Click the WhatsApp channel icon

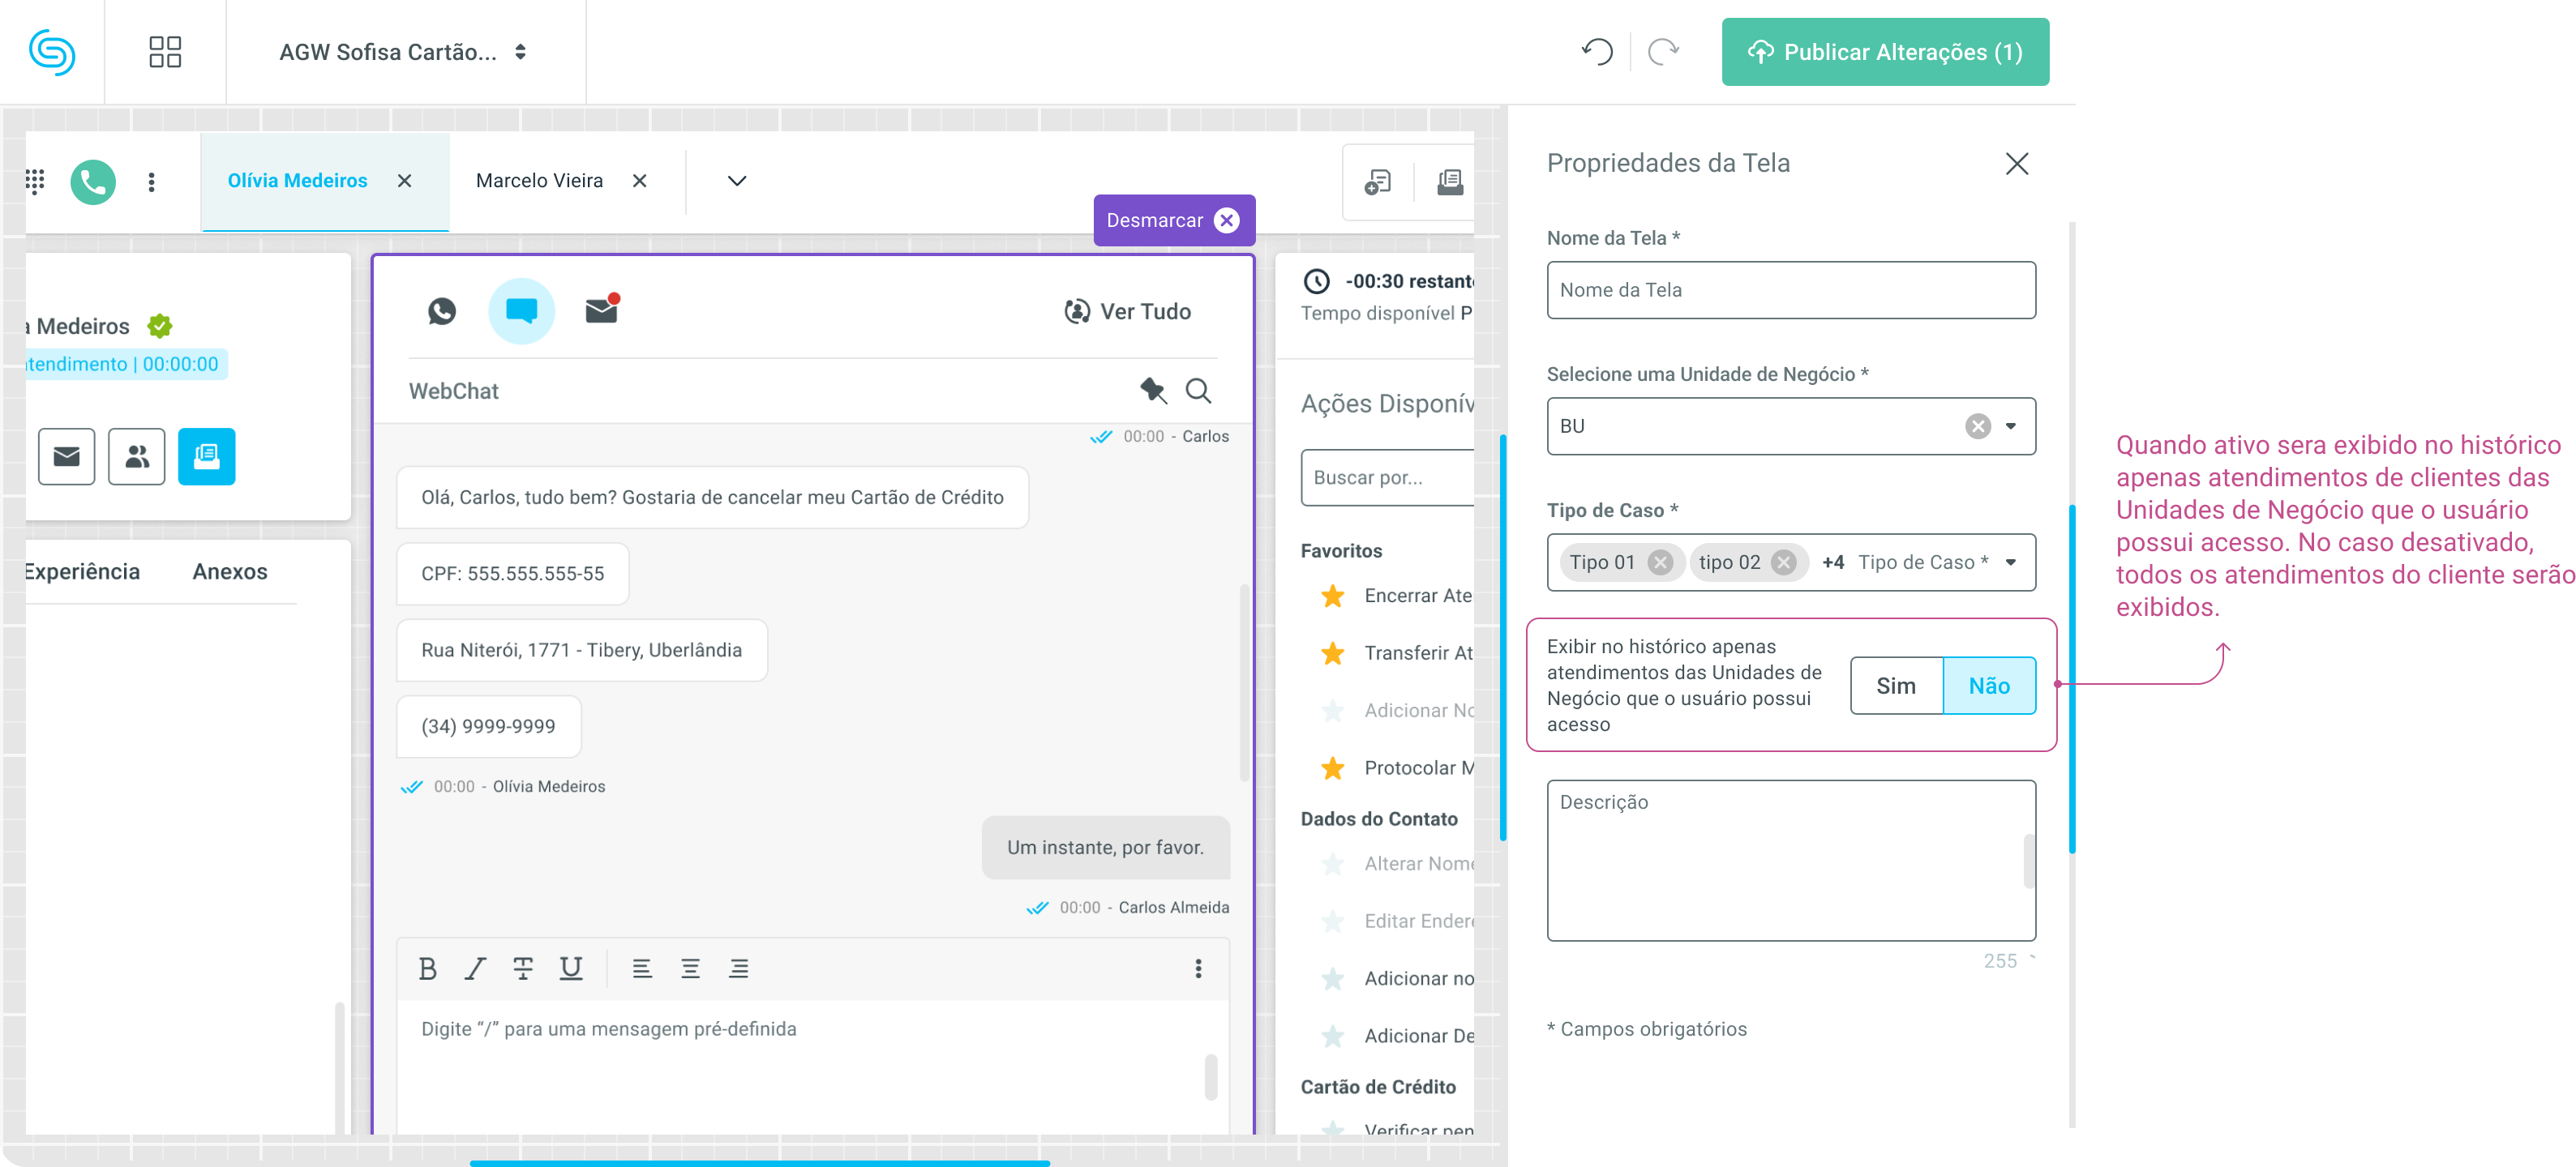441,310
